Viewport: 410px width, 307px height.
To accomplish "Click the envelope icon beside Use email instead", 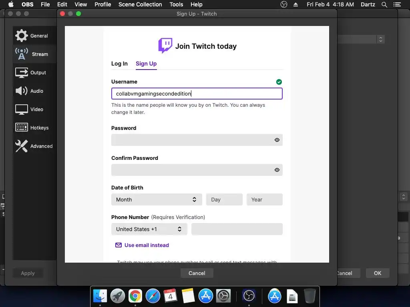I will (119, 245).
